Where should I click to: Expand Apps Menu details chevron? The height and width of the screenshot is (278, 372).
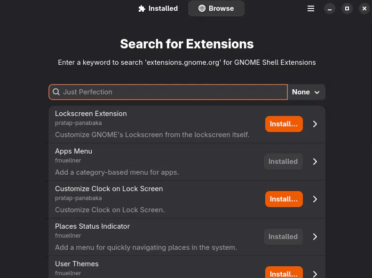[x=315, y=162]
